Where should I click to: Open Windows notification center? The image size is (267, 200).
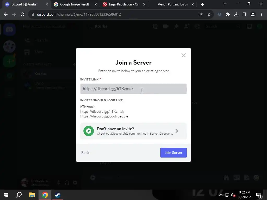pyautogui.click(x=259, y=195)
